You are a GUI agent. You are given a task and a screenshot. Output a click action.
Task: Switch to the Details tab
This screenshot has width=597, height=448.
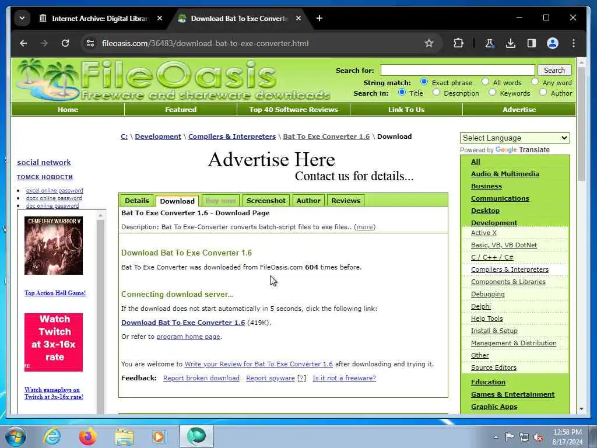click(136, 201)
